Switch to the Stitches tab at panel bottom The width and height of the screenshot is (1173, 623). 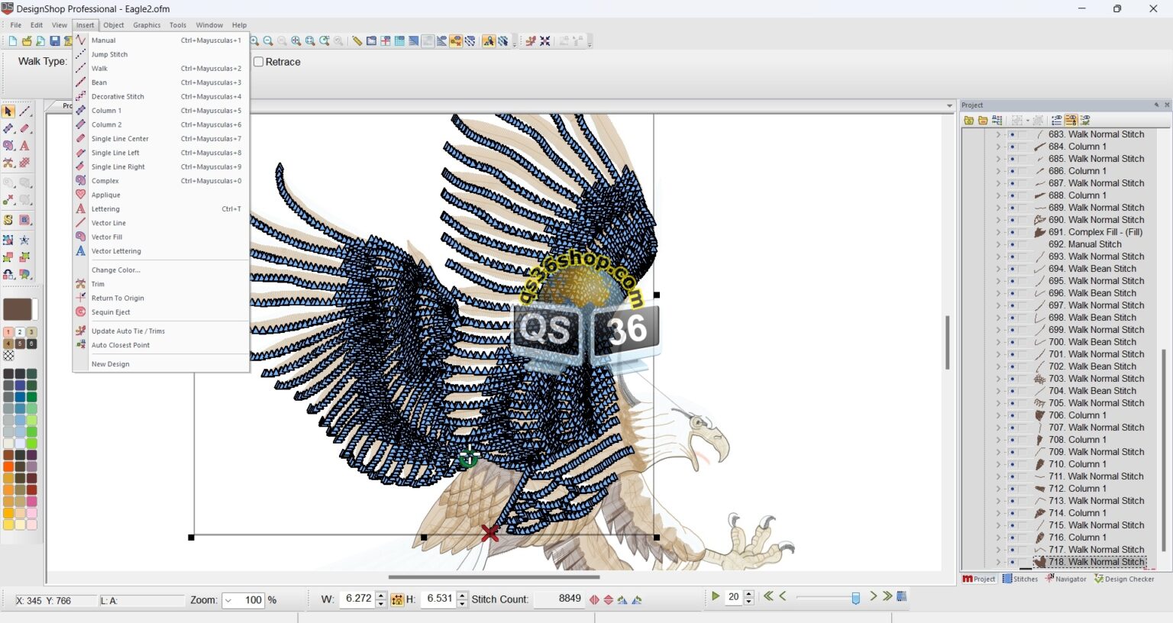[x=1020, y=579]
